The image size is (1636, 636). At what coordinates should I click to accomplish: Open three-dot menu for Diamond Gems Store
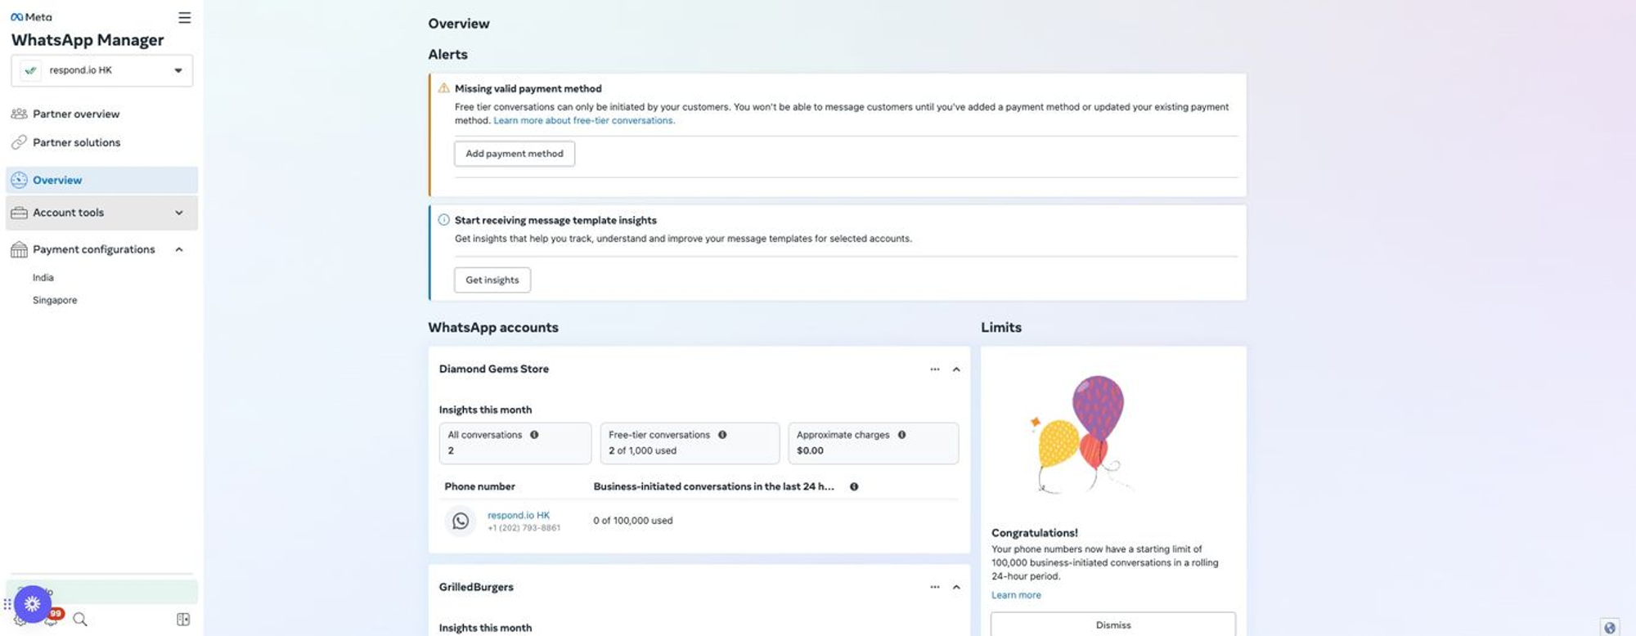(x=934, y=370)
